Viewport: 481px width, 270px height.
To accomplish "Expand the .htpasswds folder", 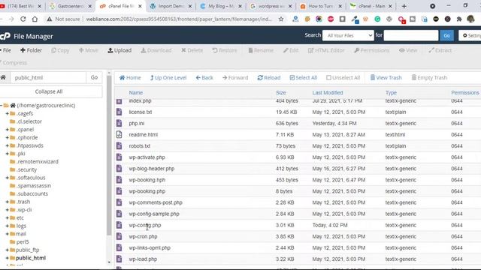I will point(7,145).
